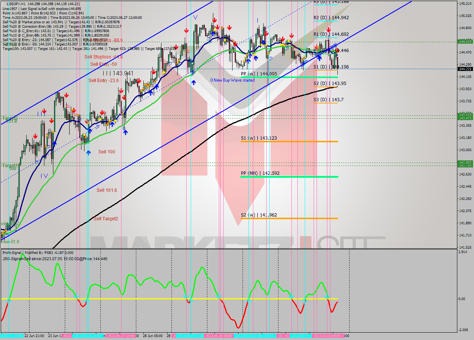Click the red down arrow above the 144.942 resistance zone

tap(328, 30)
